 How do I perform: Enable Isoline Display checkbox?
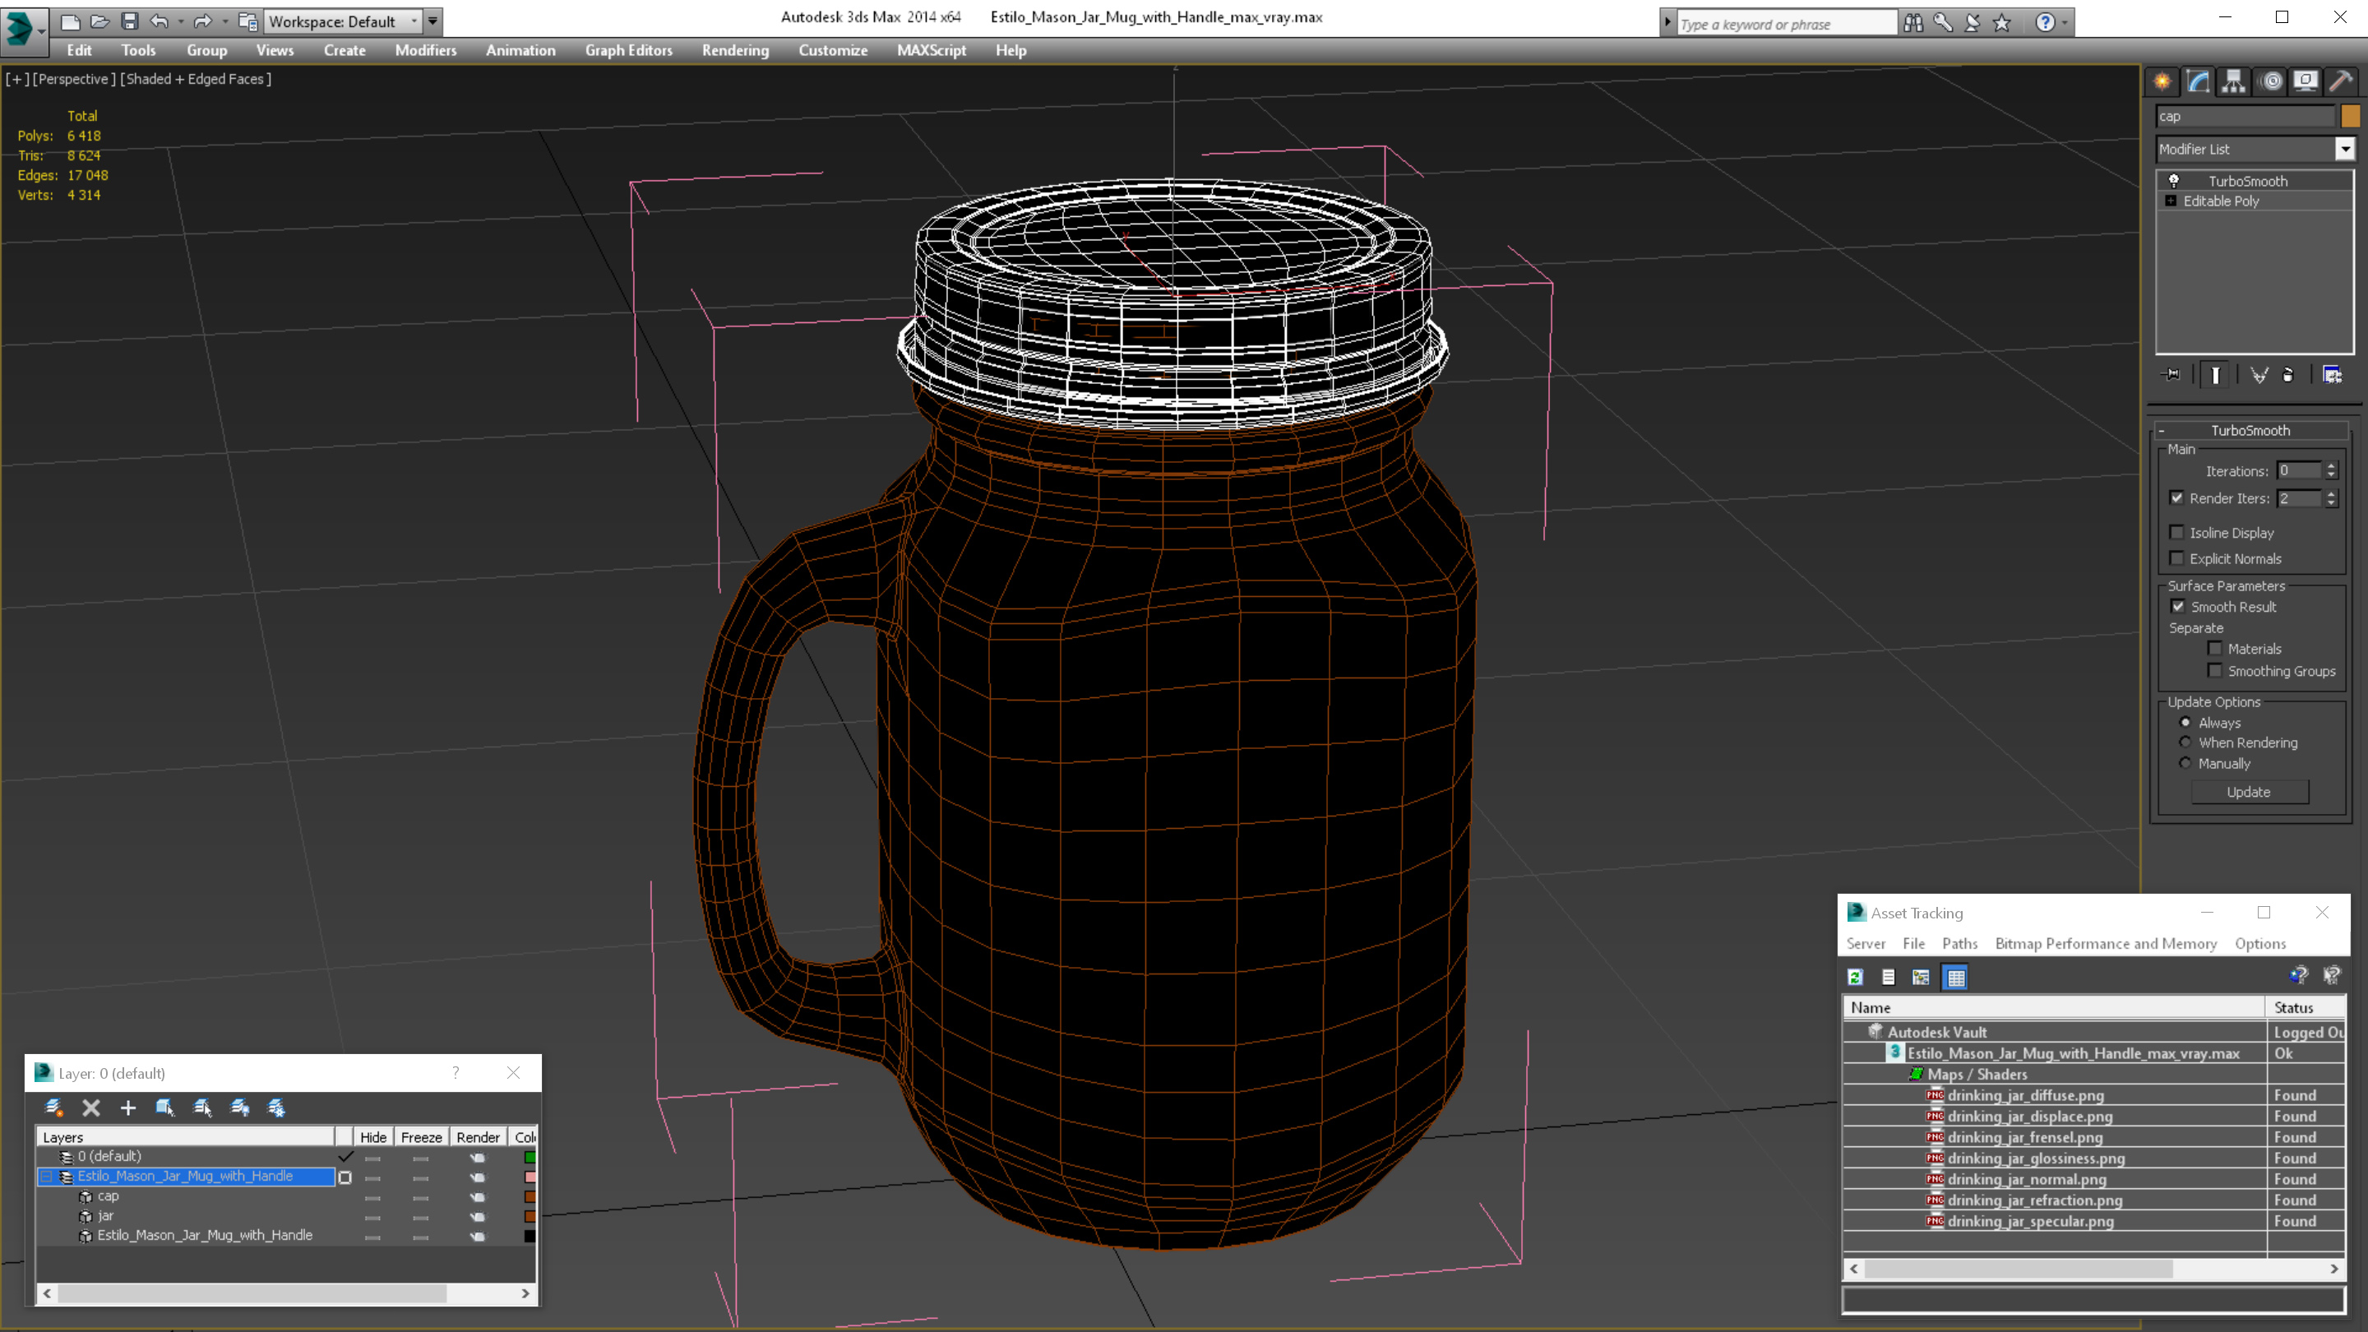click(2178, 532)
